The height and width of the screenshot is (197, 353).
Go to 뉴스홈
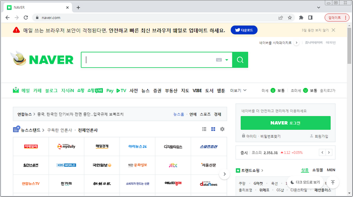point(179,114)
